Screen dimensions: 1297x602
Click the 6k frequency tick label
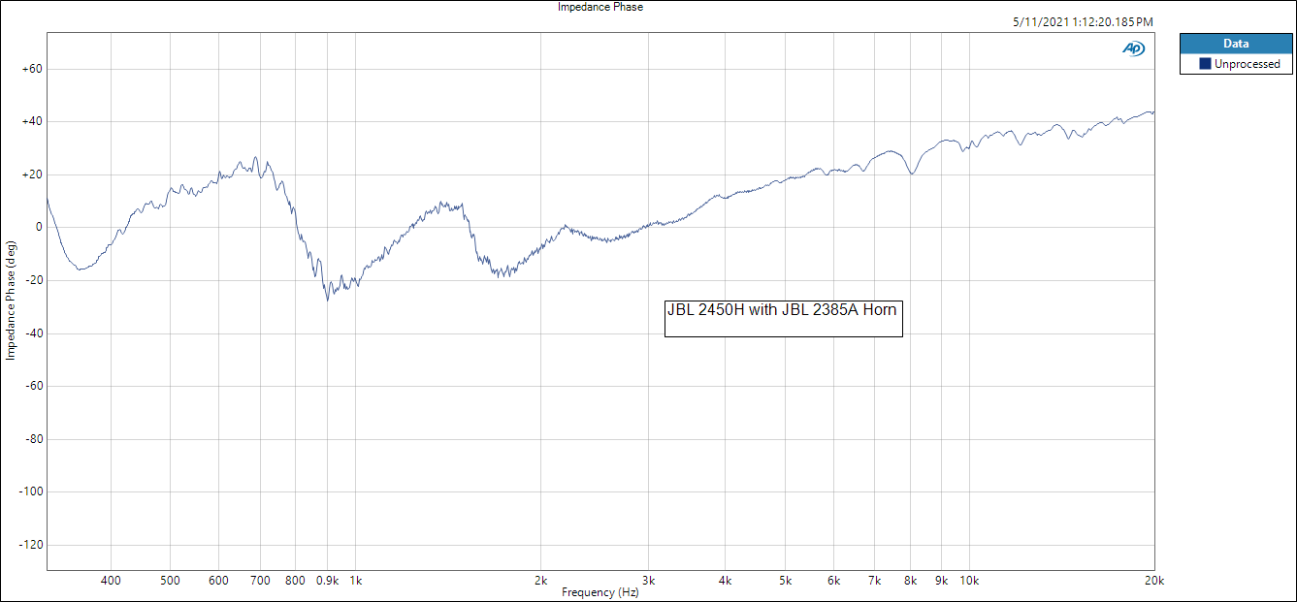(x=833, y=580)
